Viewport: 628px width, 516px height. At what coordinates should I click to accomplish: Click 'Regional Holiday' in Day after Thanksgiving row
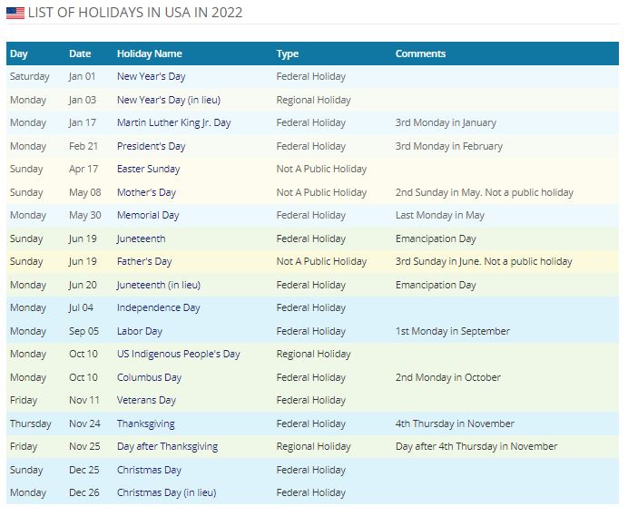[x=314, y=446]
